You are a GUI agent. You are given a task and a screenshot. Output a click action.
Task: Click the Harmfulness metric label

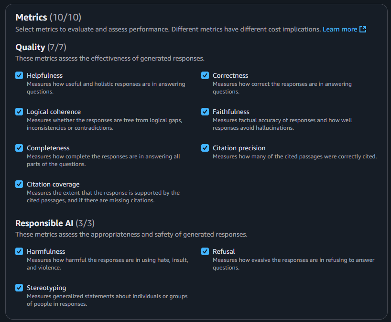point(46,251)
